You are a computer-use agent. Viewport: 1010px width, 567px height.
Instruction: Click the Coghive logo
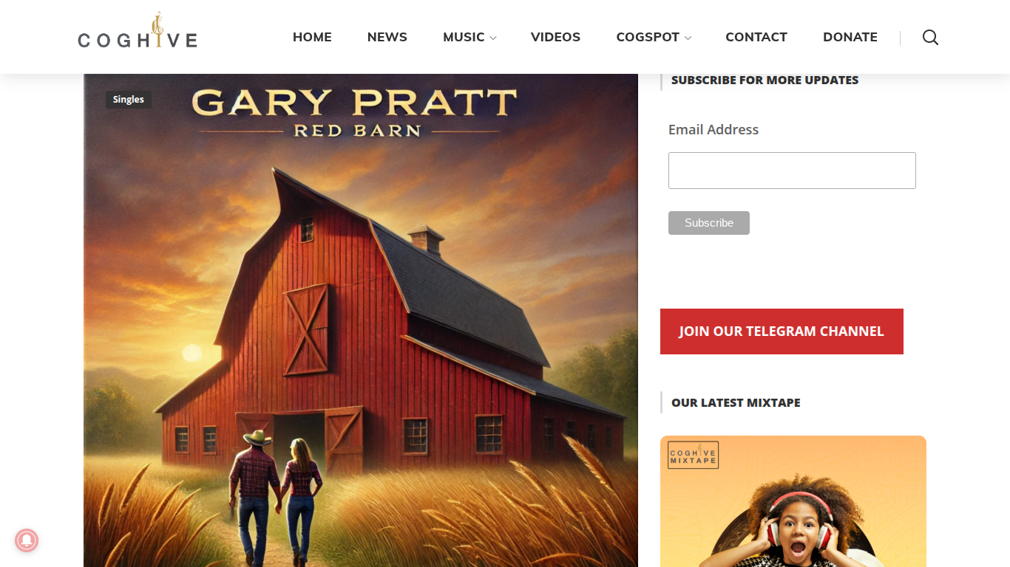(x=138, y=31)
